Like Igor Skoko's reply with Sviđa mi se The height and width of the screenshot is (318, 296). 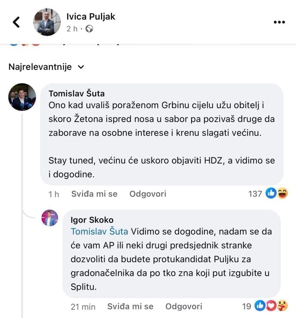[130, 306]
